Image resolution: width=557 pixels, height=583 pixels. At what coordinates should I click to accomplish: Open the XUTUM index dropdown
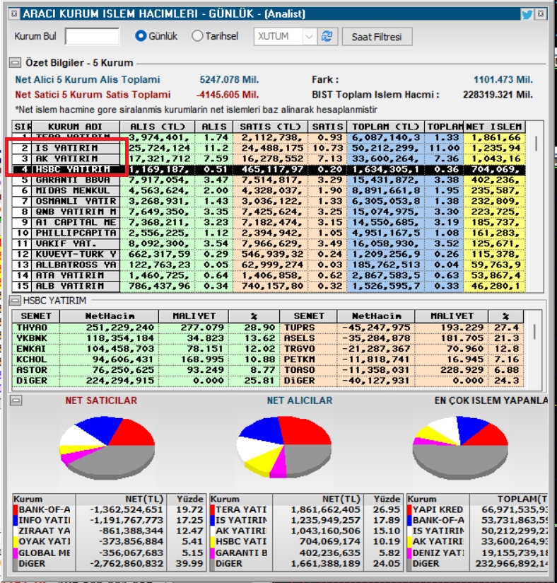click(309, 37)
